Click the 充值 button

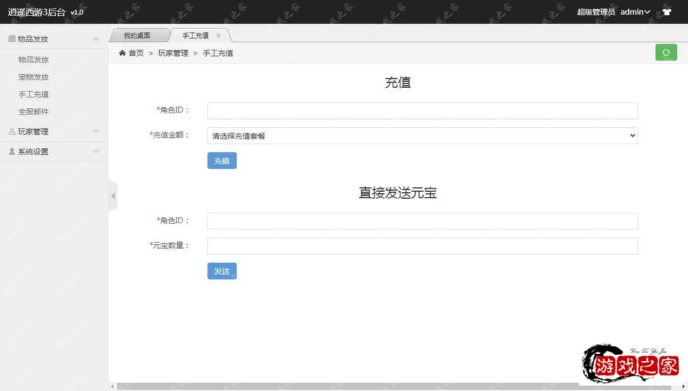click(x=222, y=160)
